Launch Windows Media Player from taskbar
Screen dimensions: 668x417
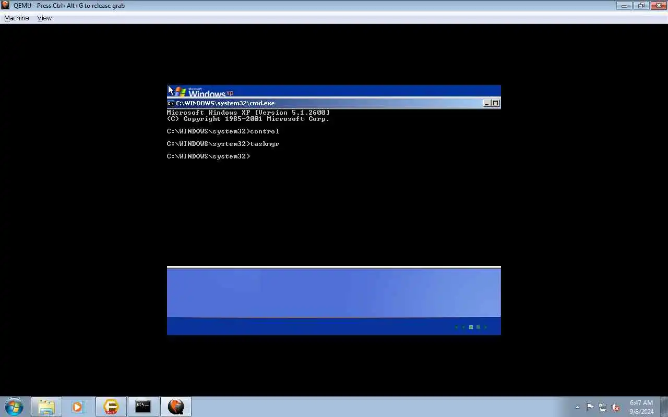[x=78, y=407]
